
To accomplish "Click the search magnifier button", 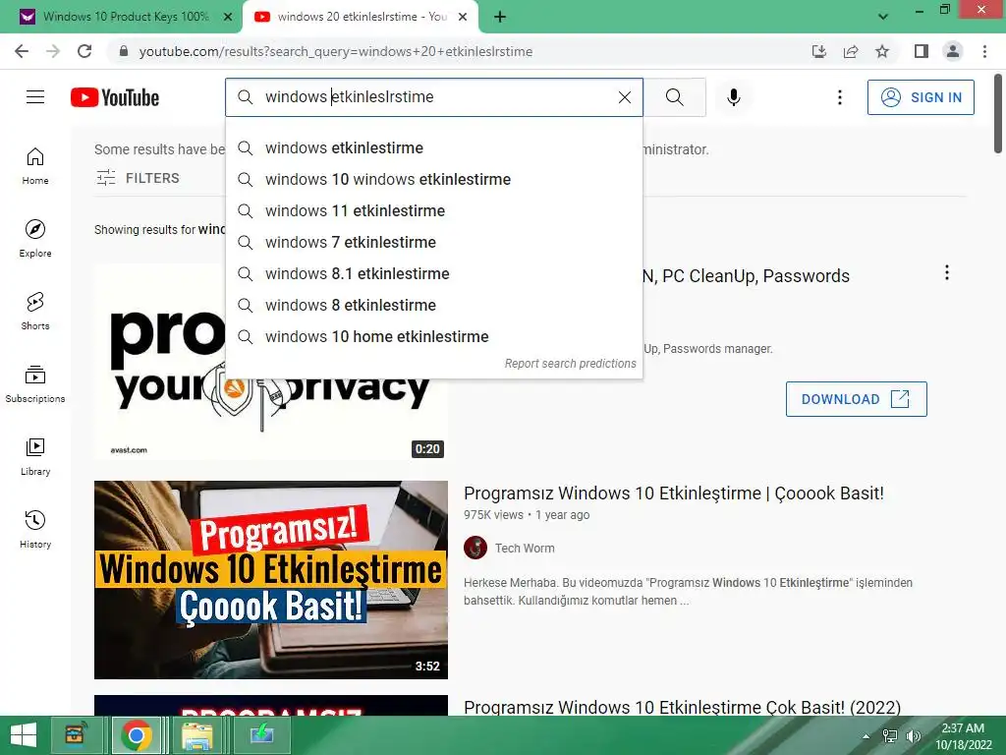I will coord(674,97).
